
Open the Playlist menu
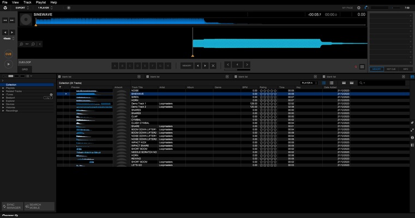coord(41,2)
